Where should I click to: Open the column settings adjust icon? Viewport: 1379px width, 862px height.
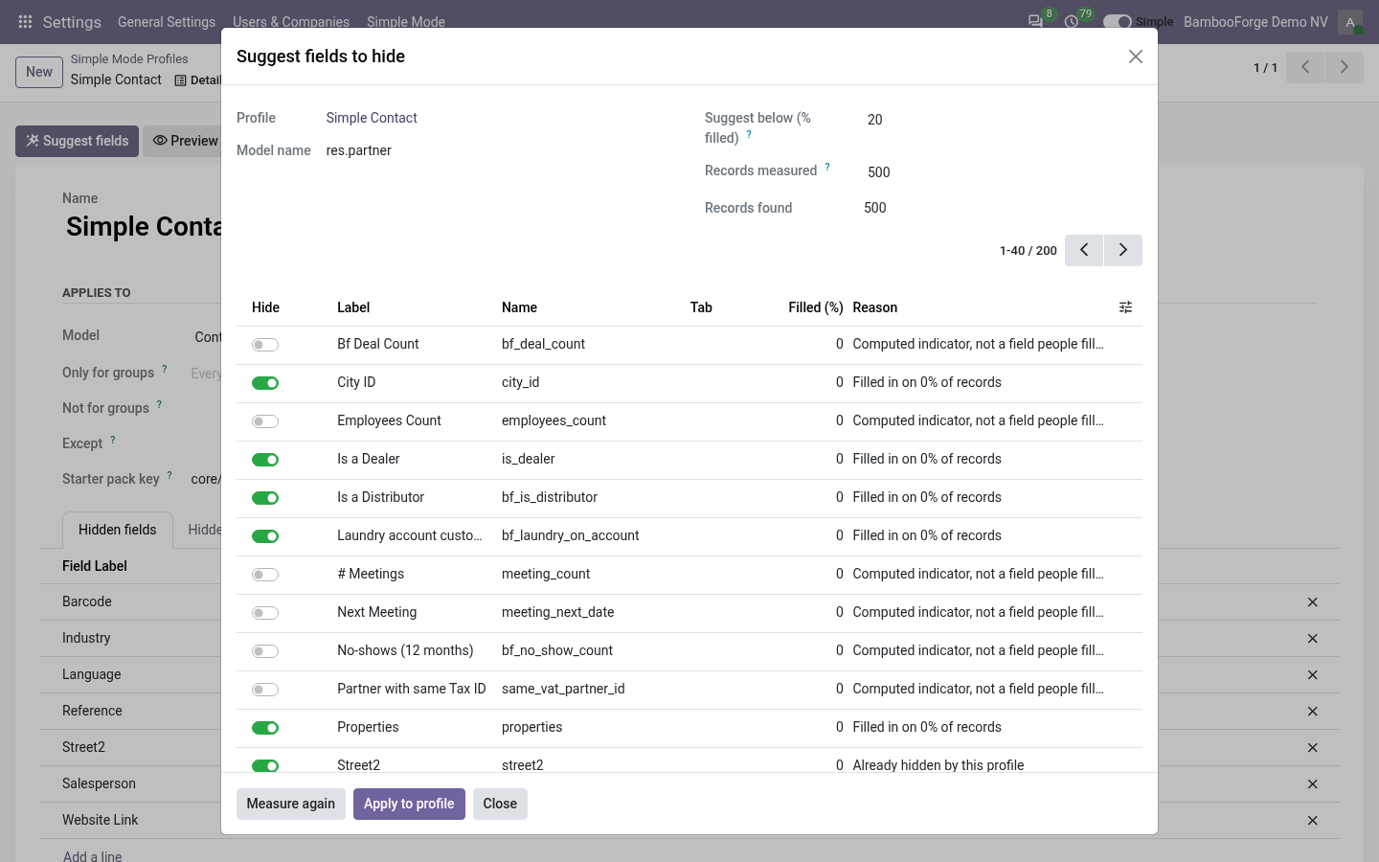(x=1126, y=307)
